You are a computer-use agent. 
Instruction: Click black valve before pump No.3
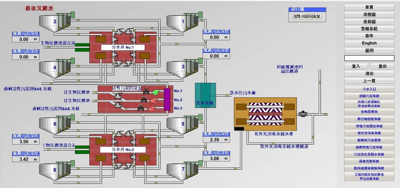pos(140,108)
